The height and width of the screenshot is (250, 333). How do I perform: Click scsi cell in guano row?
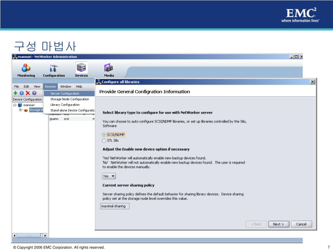[x=66, y=119]
